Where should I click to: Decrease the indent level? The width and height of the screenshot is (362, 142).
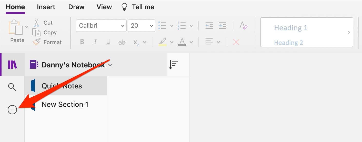click(x=209, y=26)
